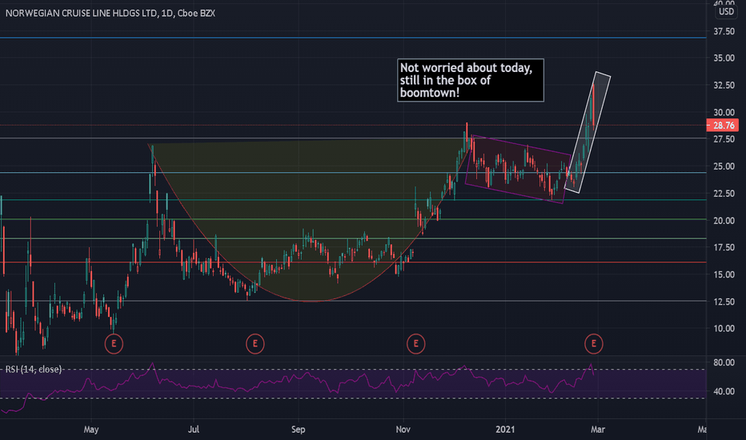
Task: Click the May date label on time axis
Action: pos(91,430)
